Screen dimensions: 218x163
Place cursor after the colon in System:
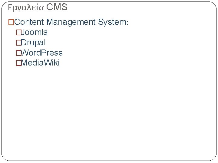128,22
